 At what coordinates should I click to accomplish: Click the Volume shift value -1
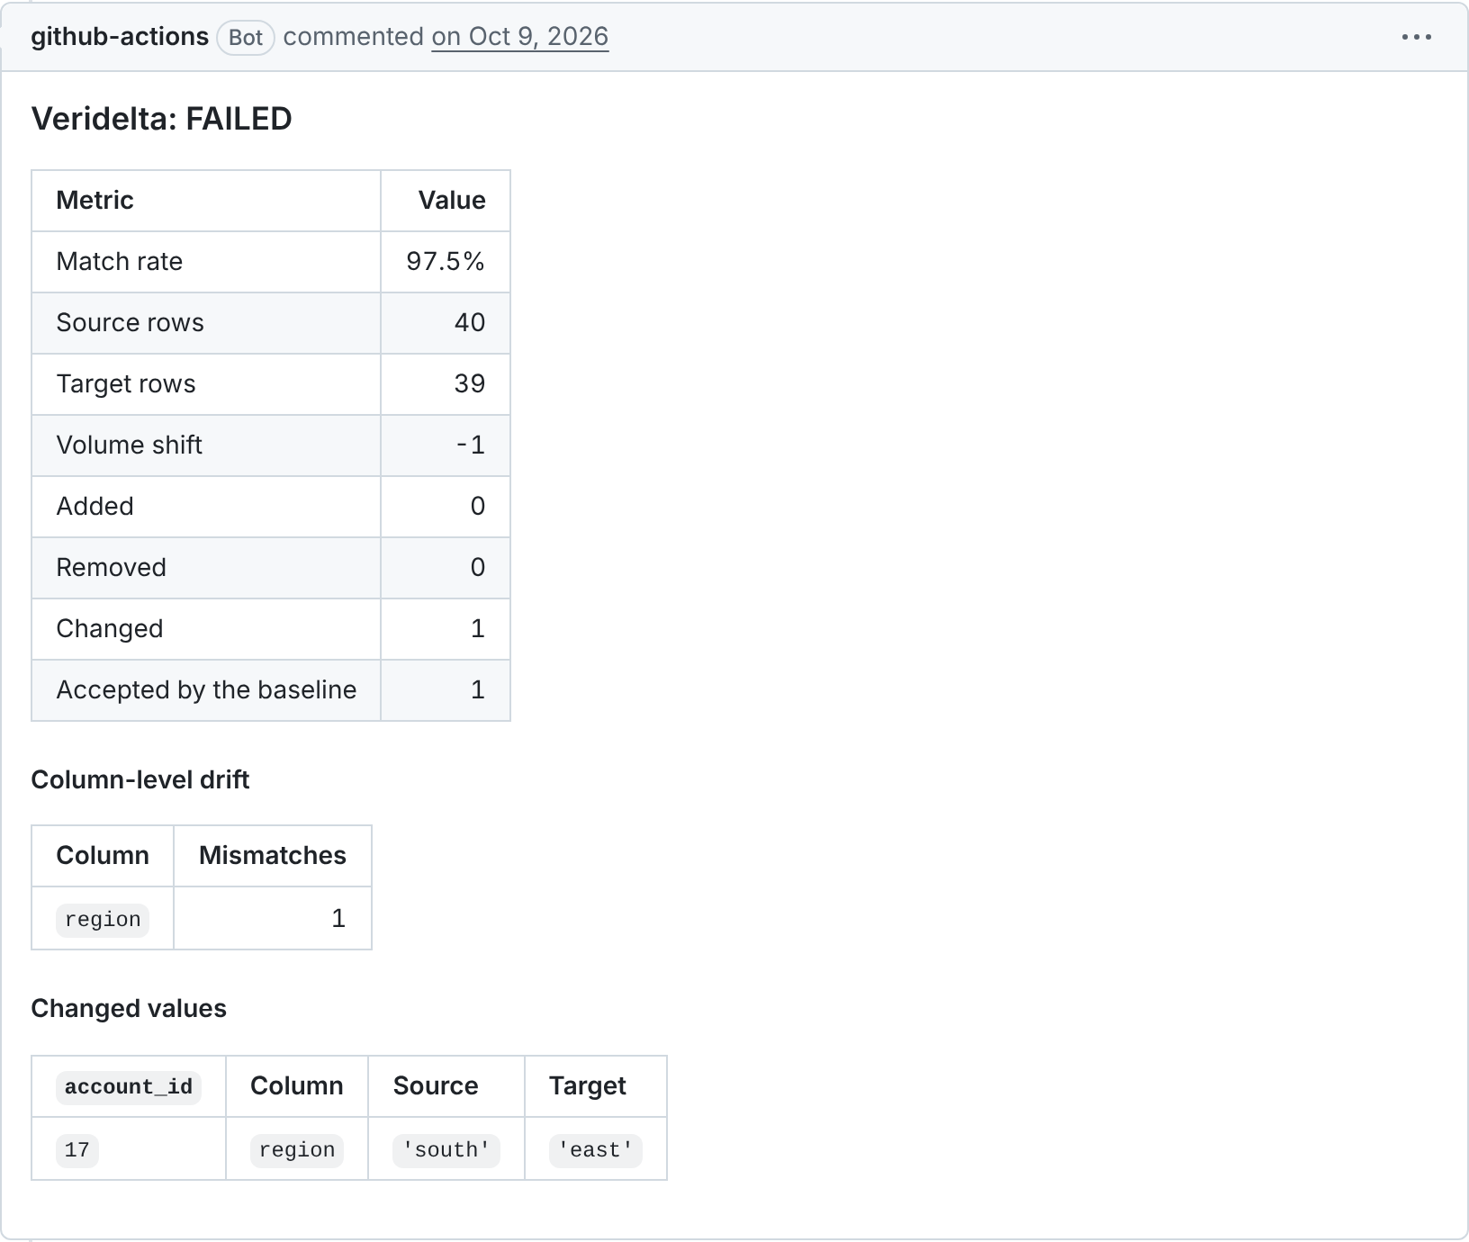(x=471, y=445)
